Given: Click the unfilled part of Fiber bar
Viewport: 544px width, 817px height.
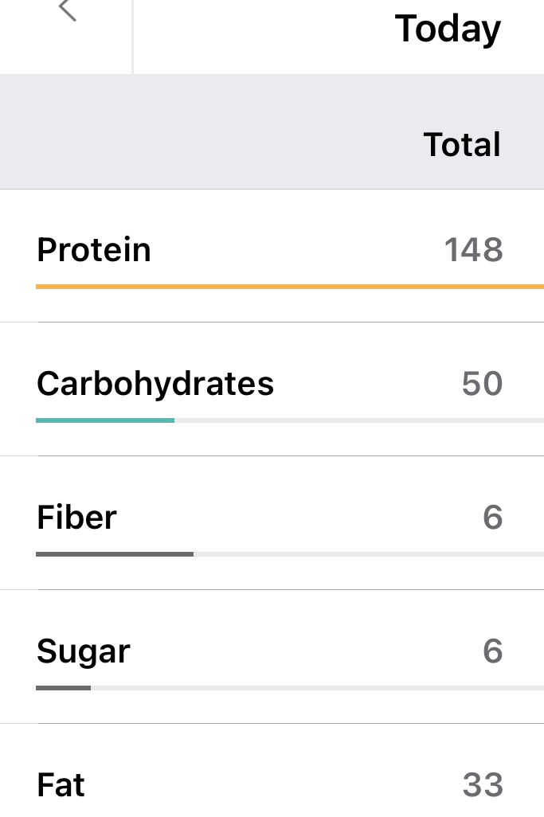Looking at the screenshot, I should (368, 553).
